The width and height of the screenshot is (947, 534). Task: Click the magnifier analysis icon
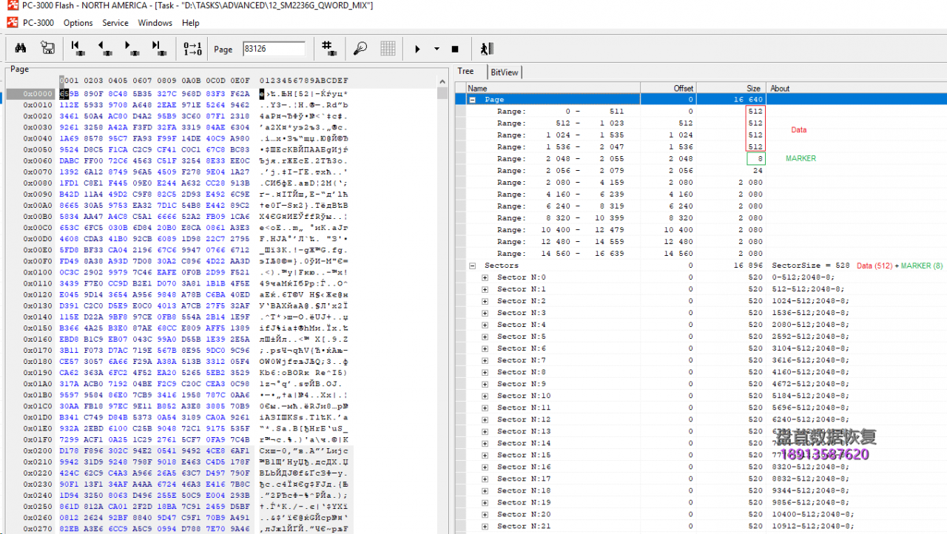[360, 49]
